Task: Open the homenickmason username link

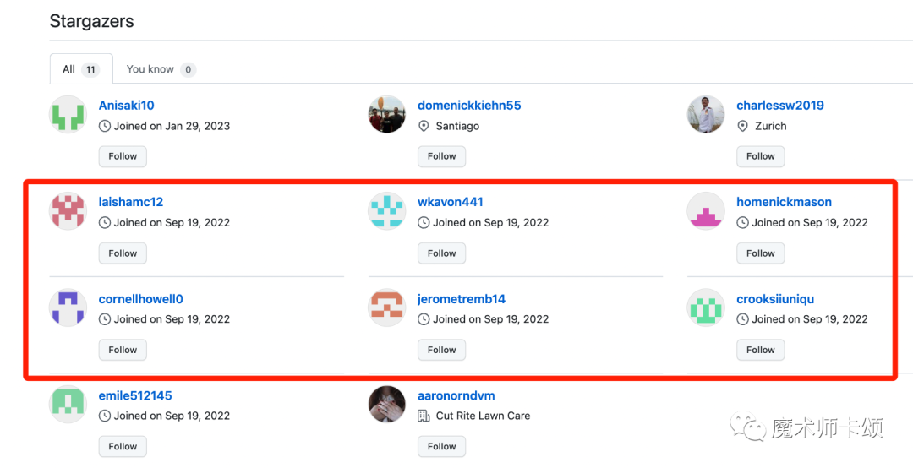Action: coord(784,202)
